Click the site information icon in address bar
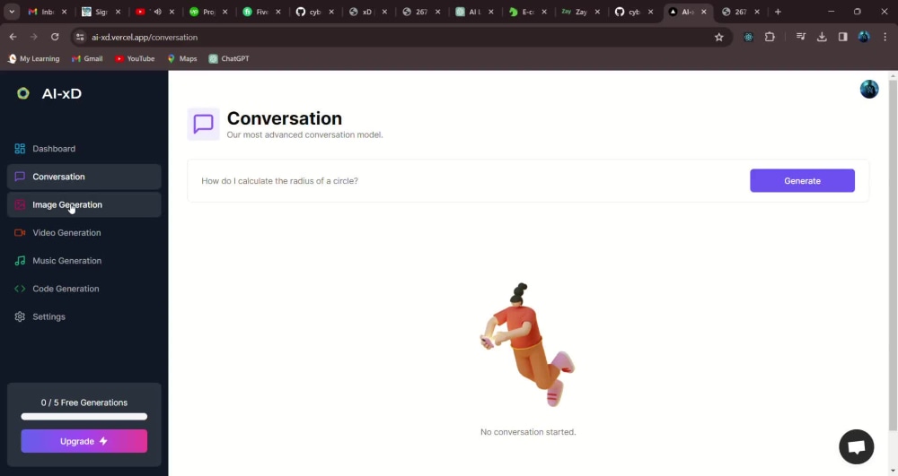This screenshot has height=476, width=898. point(80,37)
